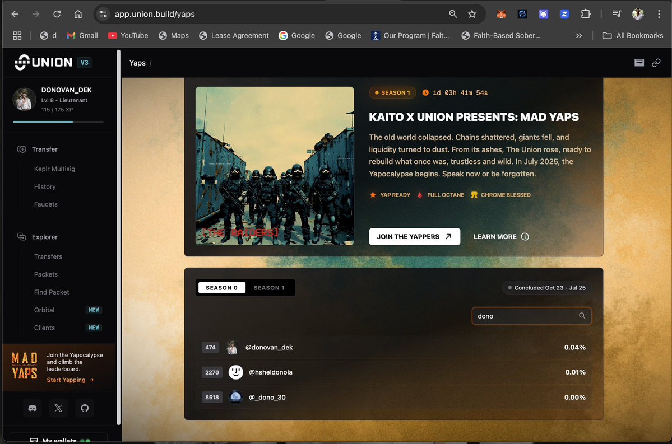This screenshot has width=672, height=444.
Task: Open the MetaMask fox extension
Action: [501, 14]
